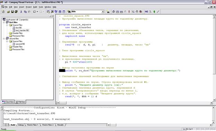
Task: Open the Edit menu
Action: (11, 7)
